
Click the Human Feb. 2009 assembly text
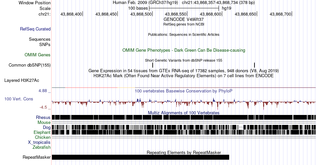click(x=145, y=3)
